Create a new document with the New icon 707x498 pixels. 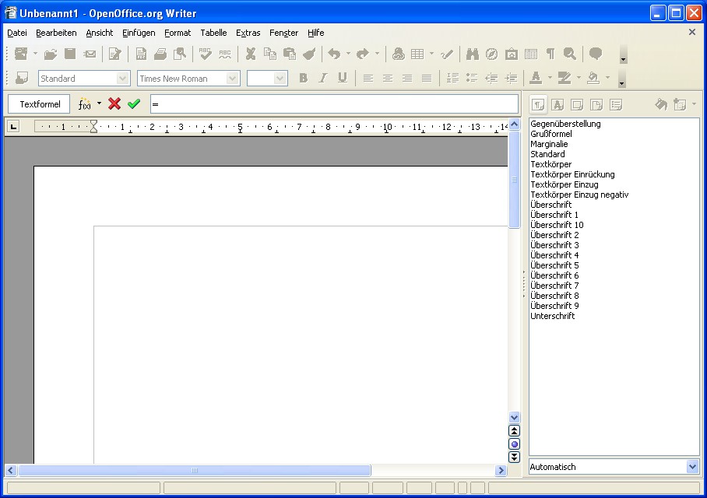point(21,54)
